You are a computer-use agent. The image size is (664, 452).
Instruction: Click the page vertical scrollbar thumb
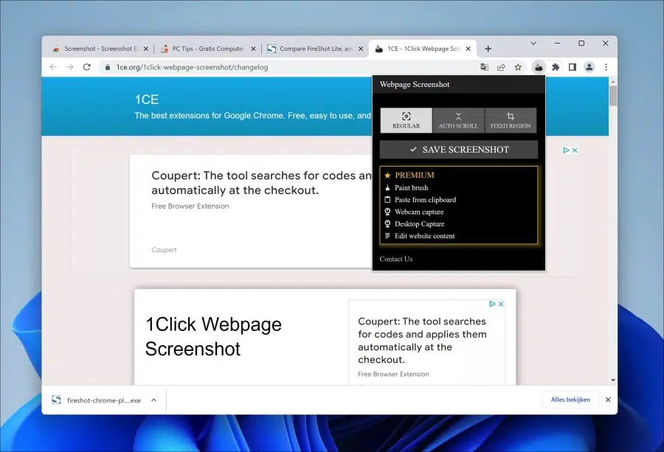[613, 96]
